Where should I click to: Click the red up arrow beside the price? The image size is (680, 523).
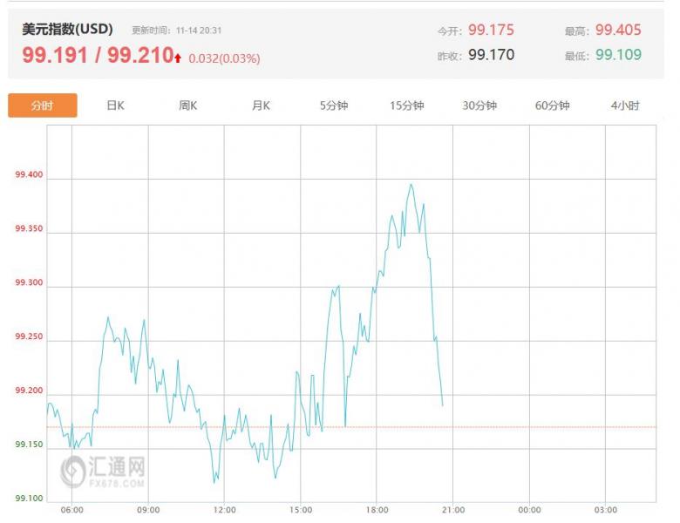click(178, 58)
